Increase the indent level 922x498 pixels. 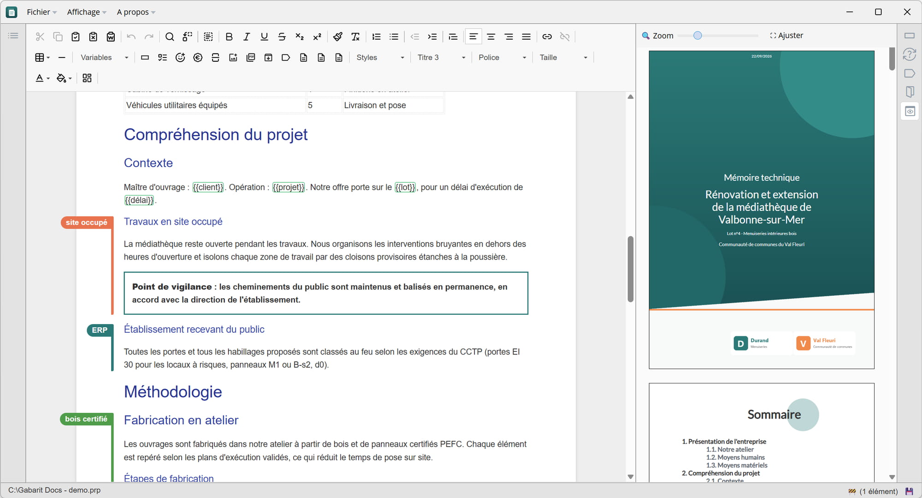[432, 37]
